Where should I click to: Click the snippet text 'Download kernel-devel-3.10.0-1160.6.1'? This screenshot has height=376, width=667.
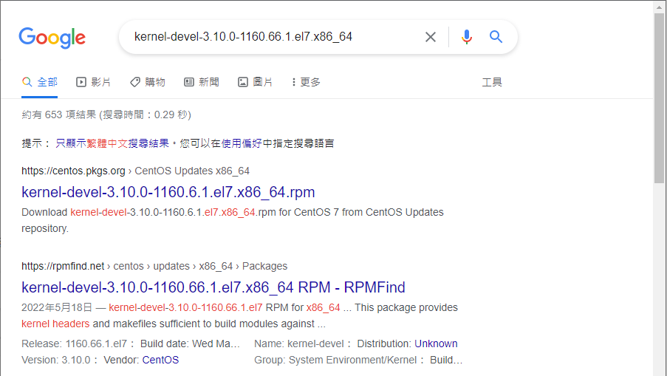pos(112,212)
